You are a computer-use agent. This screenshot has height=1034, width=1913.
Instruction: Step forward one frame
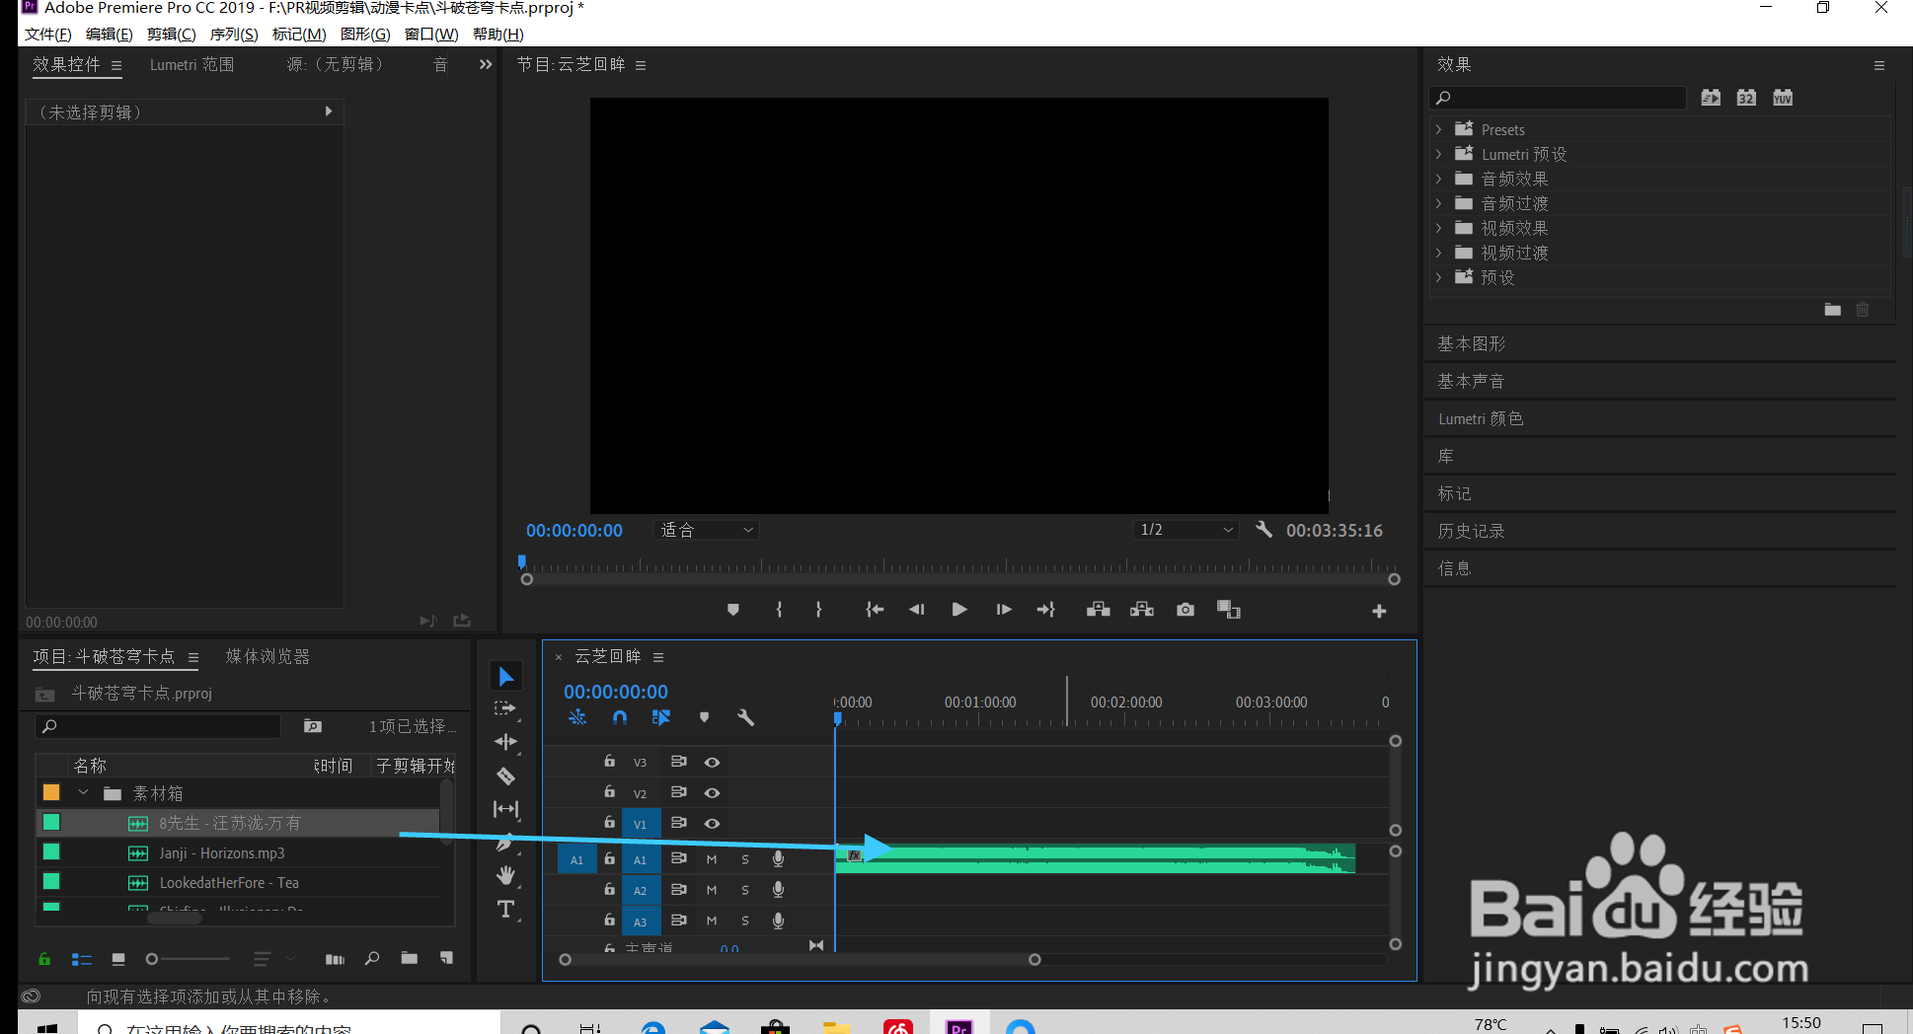1004,610
